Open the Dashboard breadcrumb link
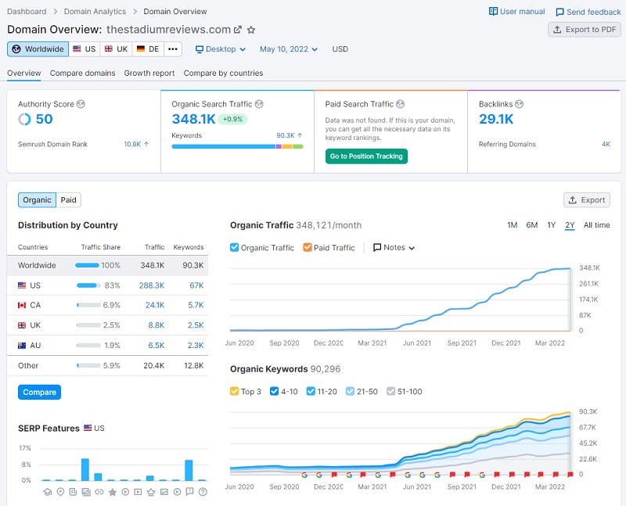Viewport: 626px width, 506px height. pyautogui.click(x=27, y=12)
